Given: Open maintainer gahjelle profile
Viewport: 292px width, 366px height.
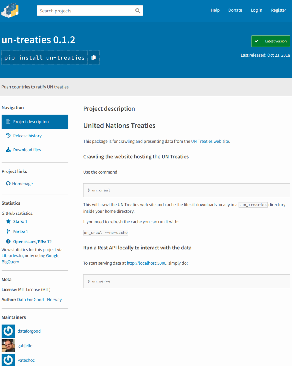Looking at the screenshot, I should pos(25,346).
